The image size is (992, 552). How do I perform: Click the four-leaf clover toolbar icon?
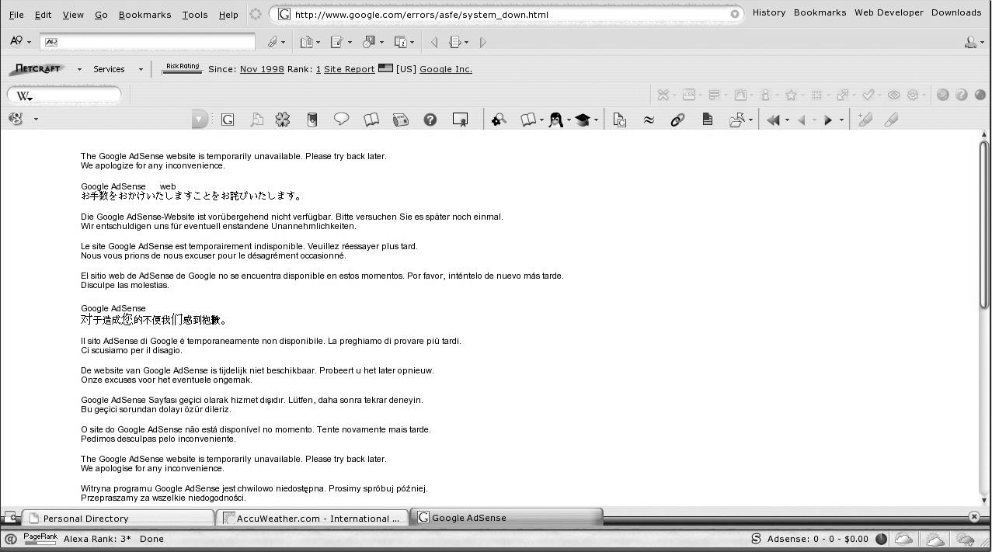click(x=283, y=120)
